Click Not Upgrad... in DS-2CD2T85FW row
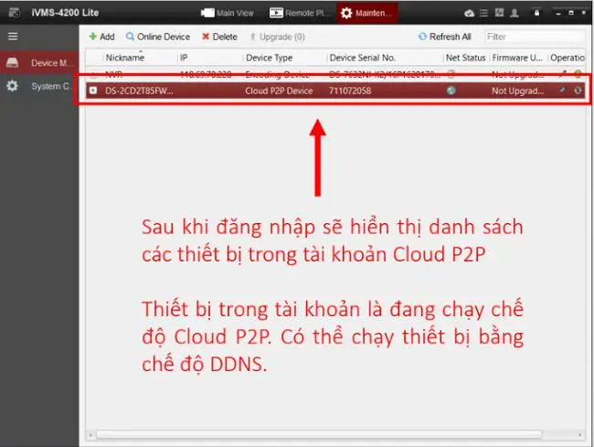 [x=517, y=90]
